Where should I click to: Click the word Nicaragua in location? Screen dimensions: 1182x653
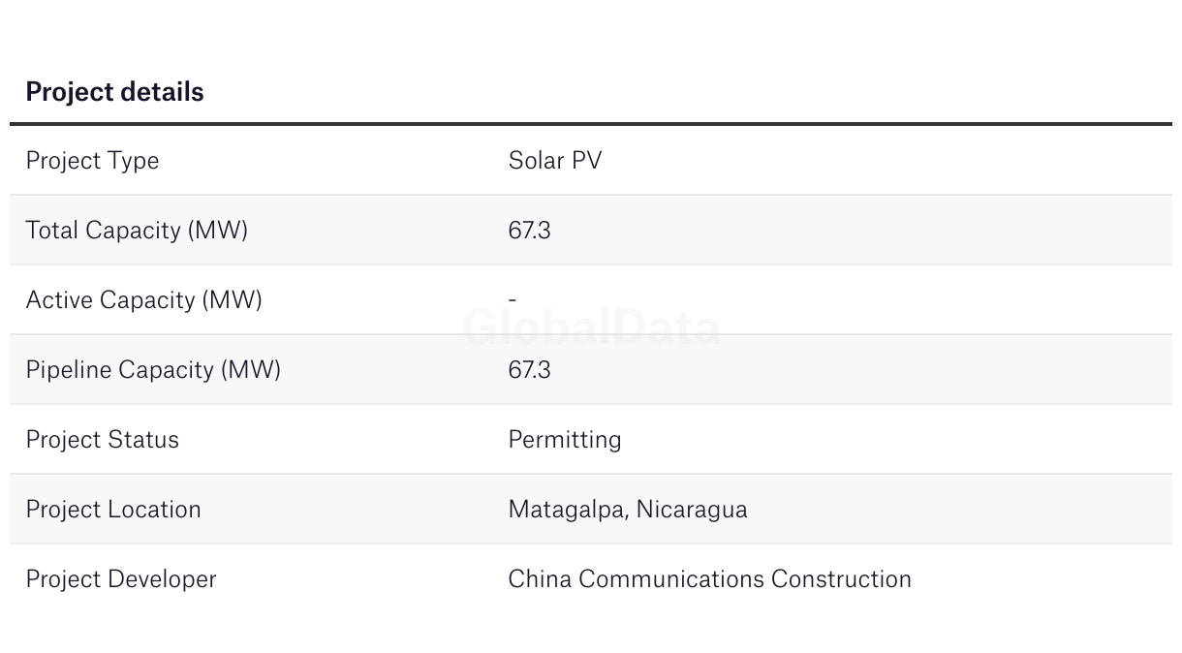692,510
